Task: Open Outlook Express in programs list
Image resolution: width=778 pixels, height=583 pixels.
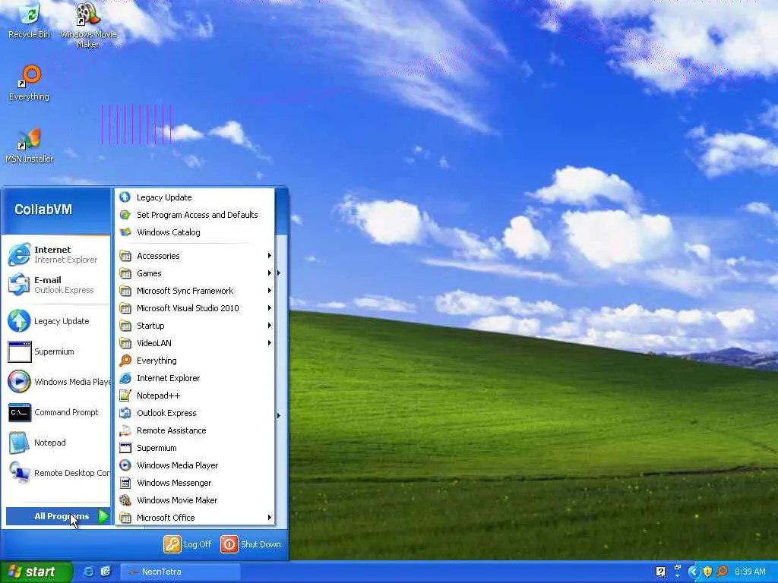Action: click(x=195, y=413)
